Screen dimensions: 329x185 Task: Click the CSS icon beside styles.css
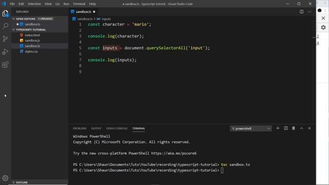tap(22, 51)
